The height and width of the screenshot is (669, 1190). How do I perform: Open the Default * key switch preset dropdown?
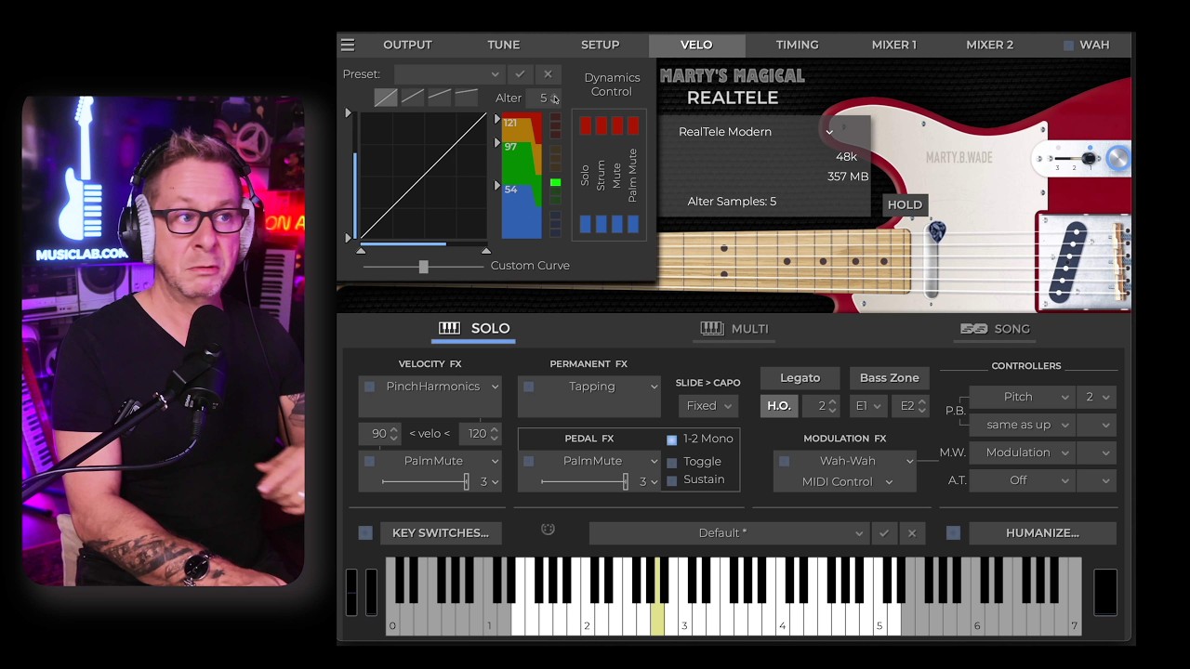click(729, 533)
